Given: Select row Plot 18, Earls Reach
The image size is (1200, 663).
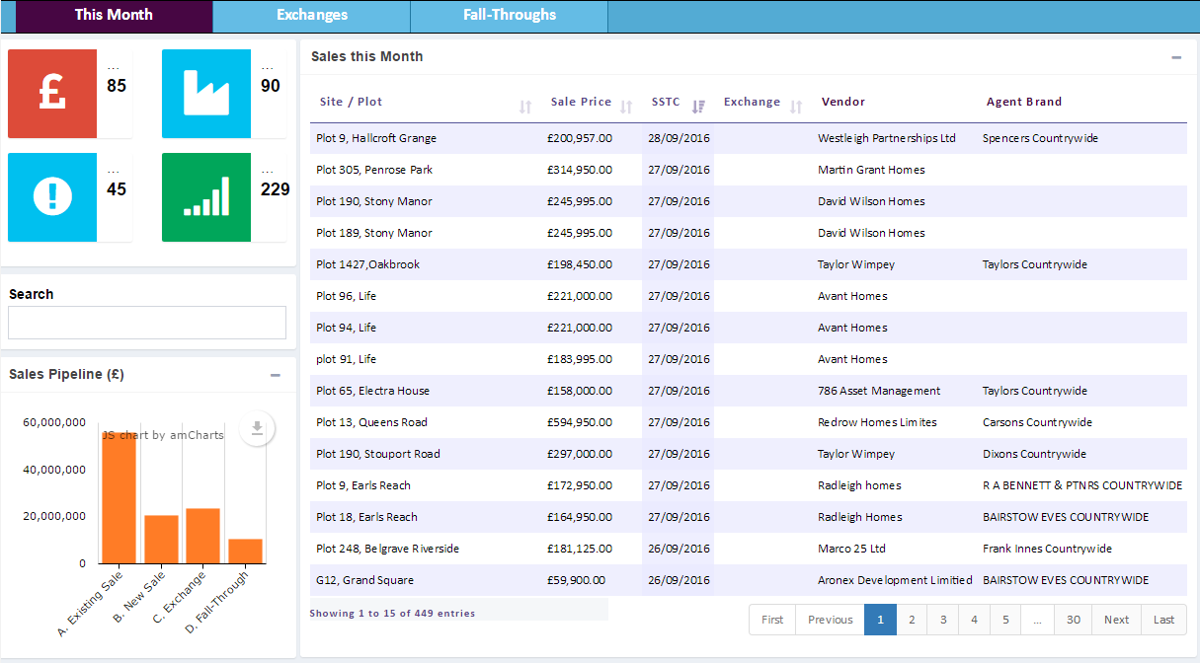Looking at the screenshot, I should 749,517.
